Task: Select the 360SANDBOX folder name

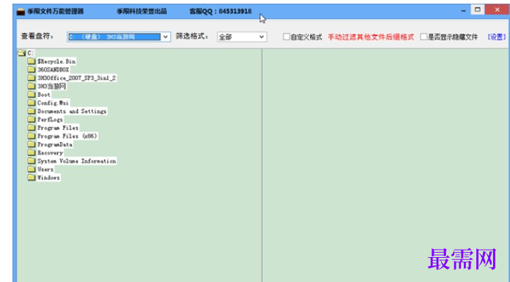Action: 54,70
